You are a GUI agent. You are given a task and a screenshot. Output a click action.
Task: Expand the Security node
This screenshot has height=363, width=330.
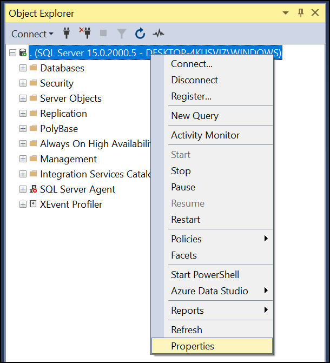tap(23, 83)
